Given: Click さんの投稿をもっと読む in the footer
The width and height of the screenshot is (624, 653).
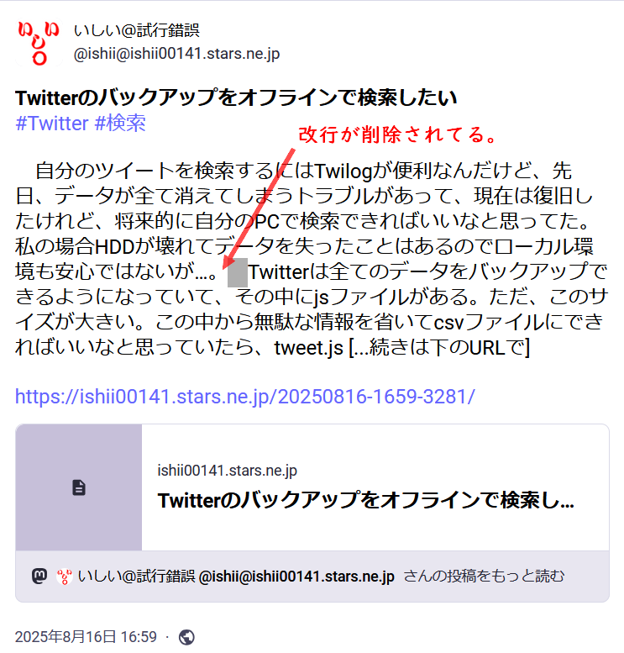Looking at the screenshot, I should (x=484, y=577).
